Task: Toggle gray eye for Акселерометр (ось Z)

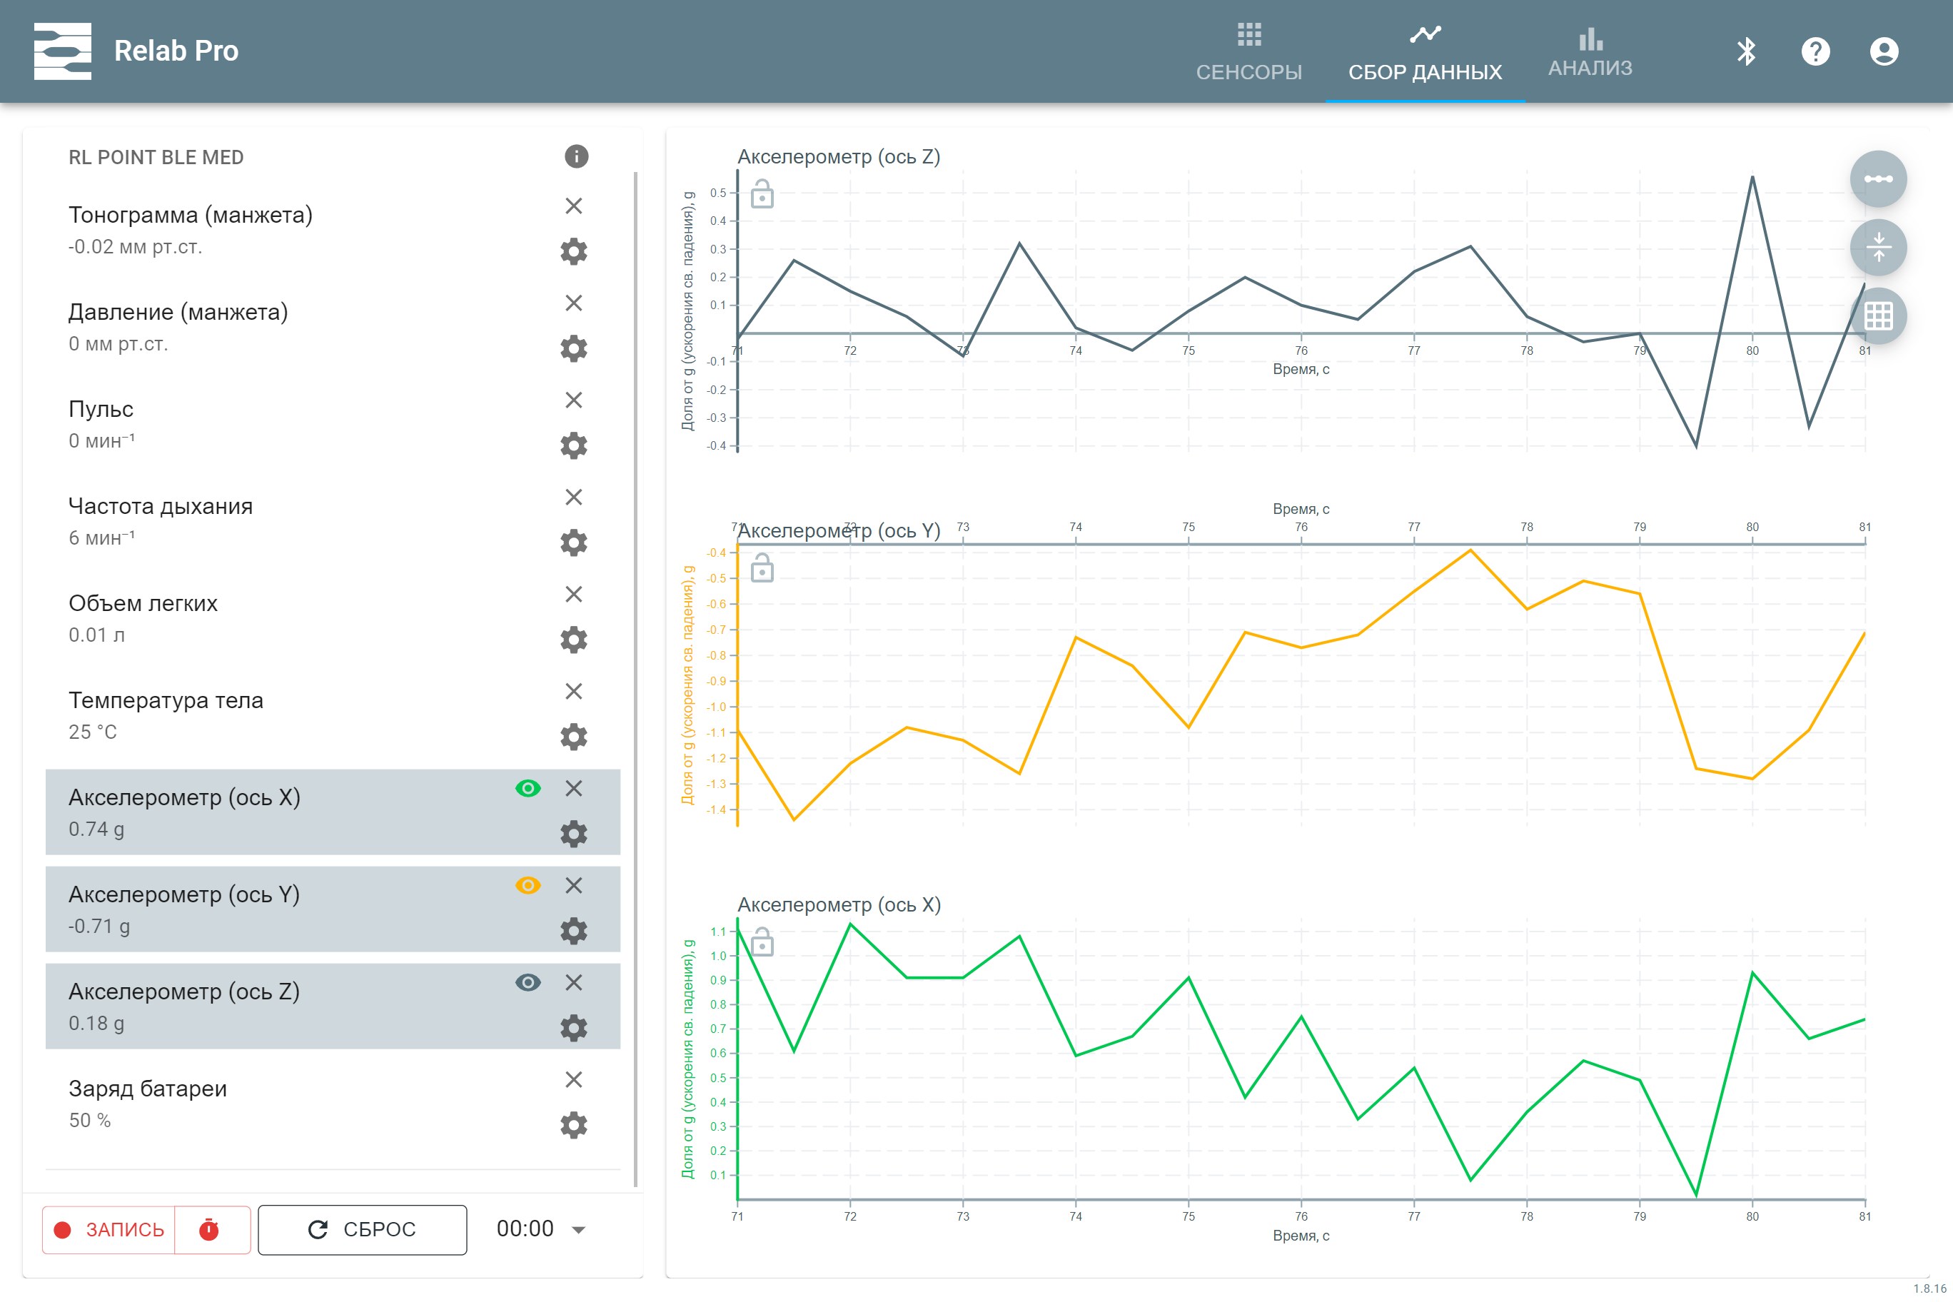Action: 528,982
